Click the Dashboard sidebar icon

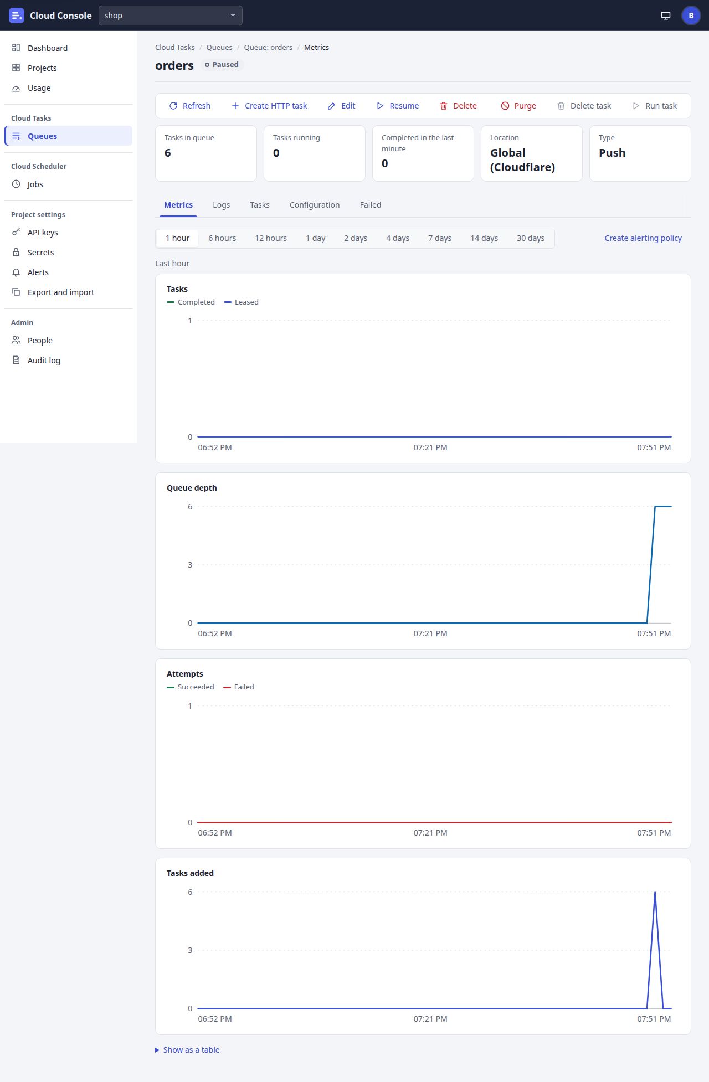point(16,48)
